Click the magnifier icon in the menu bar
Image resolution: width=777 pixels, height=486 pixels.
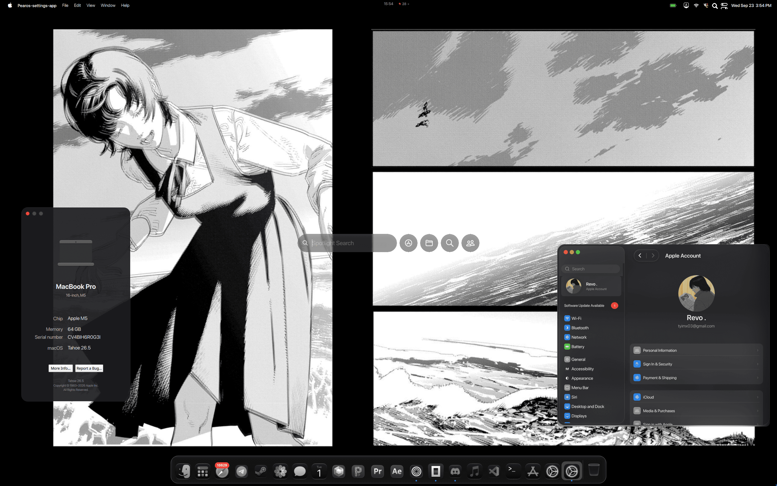click(x=715, y=5)
